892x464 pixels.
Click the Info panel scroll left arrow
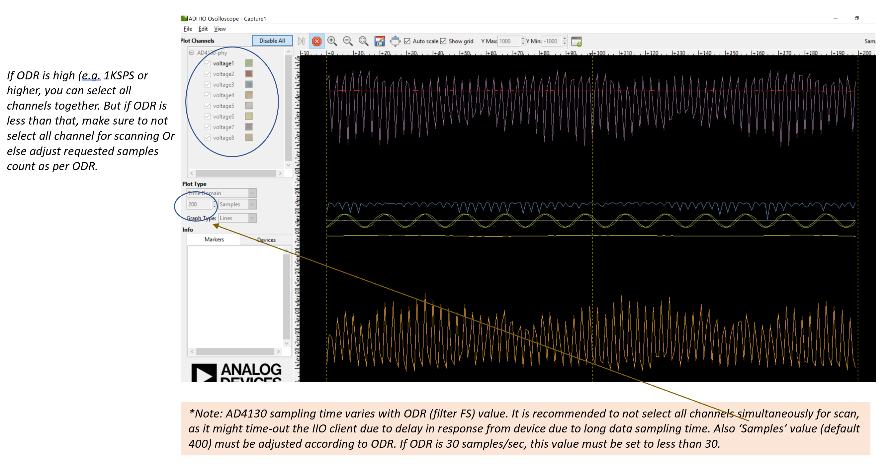pos(192,351)
